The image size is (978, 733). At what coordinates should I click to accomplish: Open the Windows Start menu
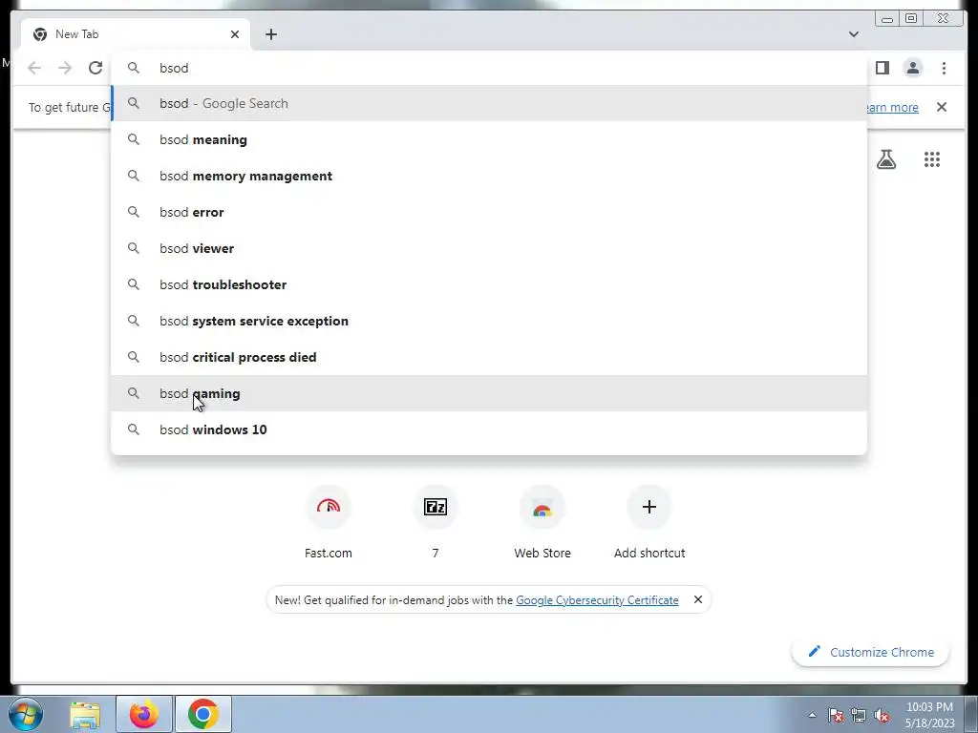pyautogui.click(x=26, y=714)
